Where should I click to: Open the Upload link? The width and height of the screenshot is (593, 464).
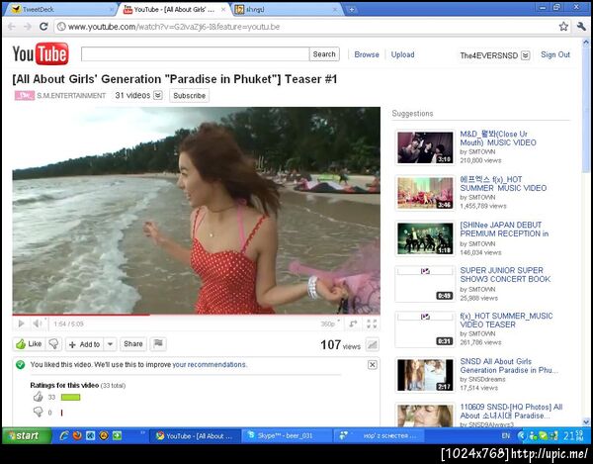click(402, 54)
